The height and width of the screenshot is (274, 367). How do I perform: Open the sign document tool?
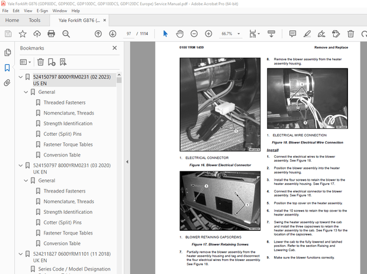[x=321, y=34]
